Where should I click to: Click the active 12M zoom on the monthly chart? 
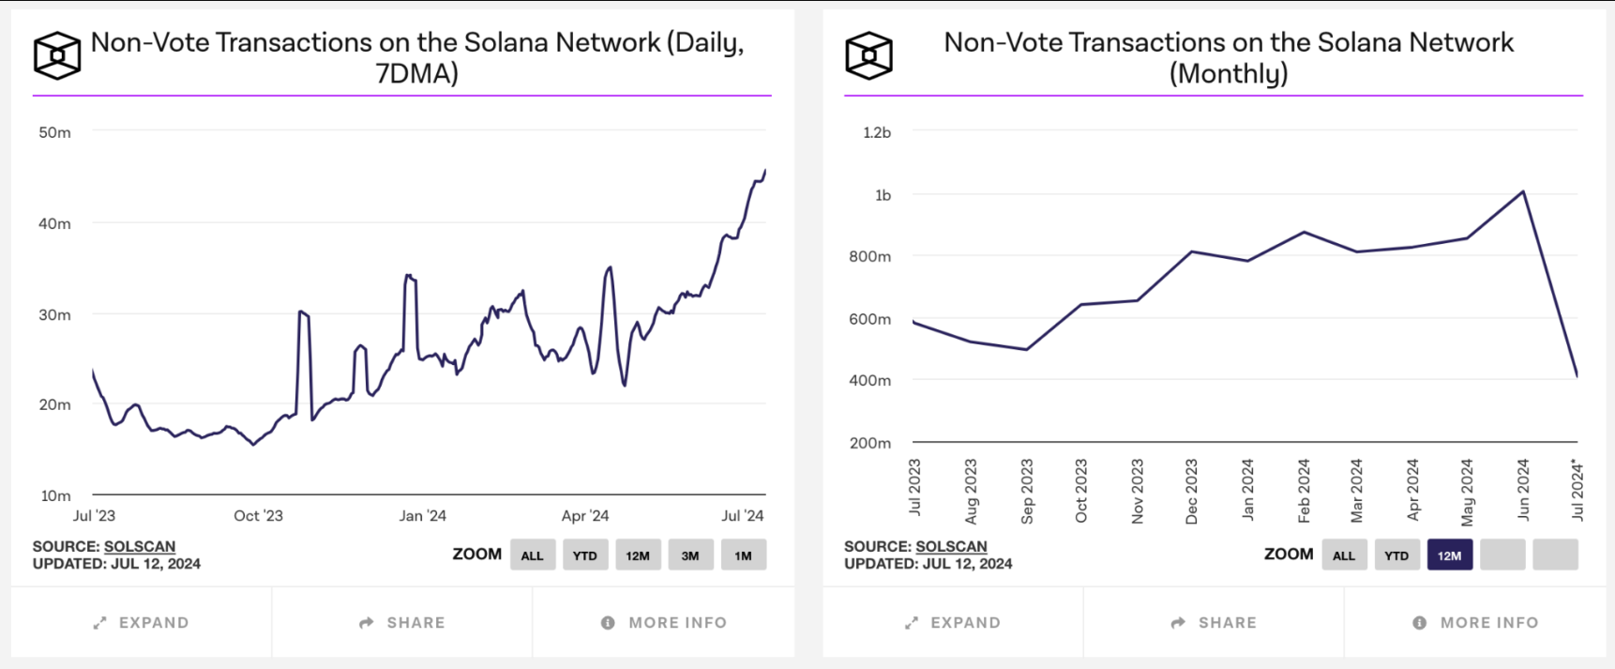coord(1450,555)
